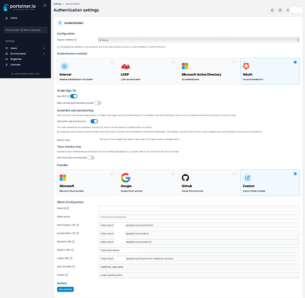Select the LDAP authentication method
This screenshot has width=305, height=298.
pyautogui.click(x=148, y=71)
